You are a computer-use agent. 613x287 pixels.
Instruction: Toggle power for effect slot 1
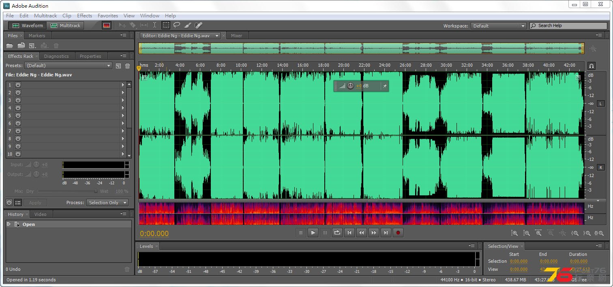pos(18,84)
